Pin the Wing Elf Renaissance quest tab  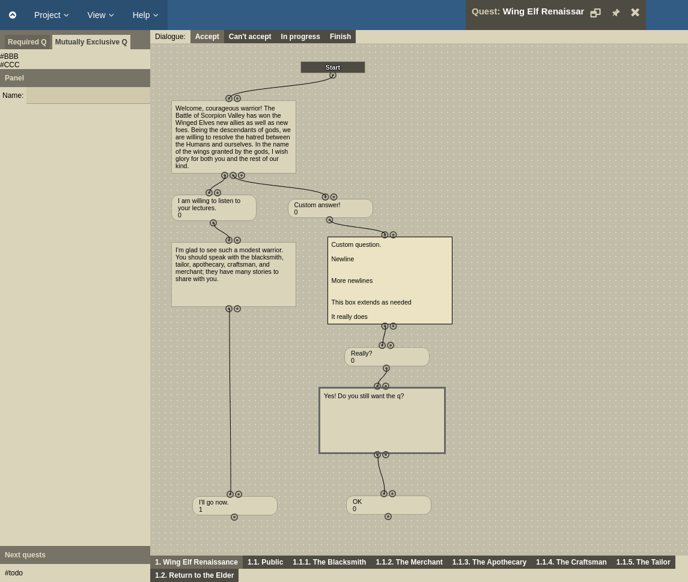[x=615, y=13]
